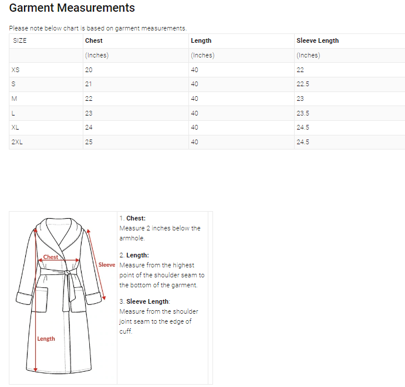The height and width of the screenshot is (387, 405).
Task: Click sleeve length value 23.5 for L
Action: pos(303,113)
